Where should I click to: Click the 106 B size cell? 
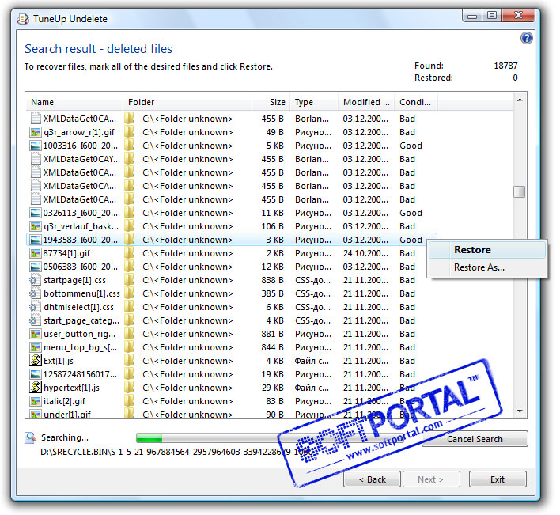[x=273, y=226]
